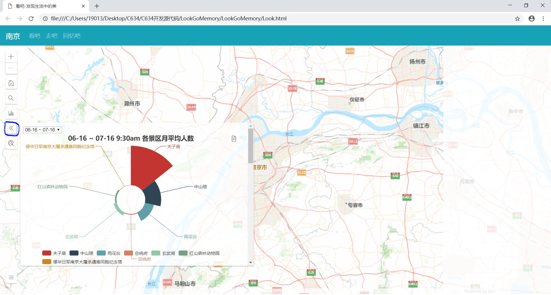
Task: Click the 南京 site title
Action: [13, 36]
